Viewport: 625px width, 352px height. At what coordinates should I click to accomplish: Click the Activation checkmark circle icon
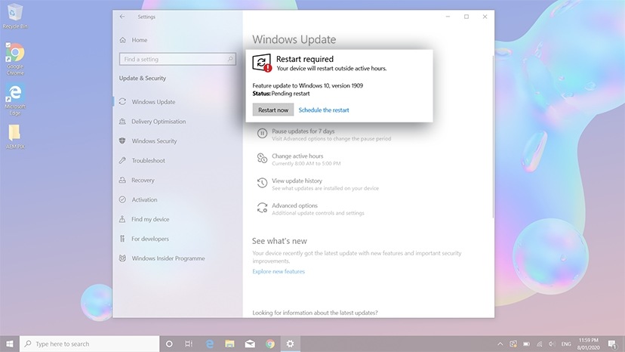click(x=122, y=199)
